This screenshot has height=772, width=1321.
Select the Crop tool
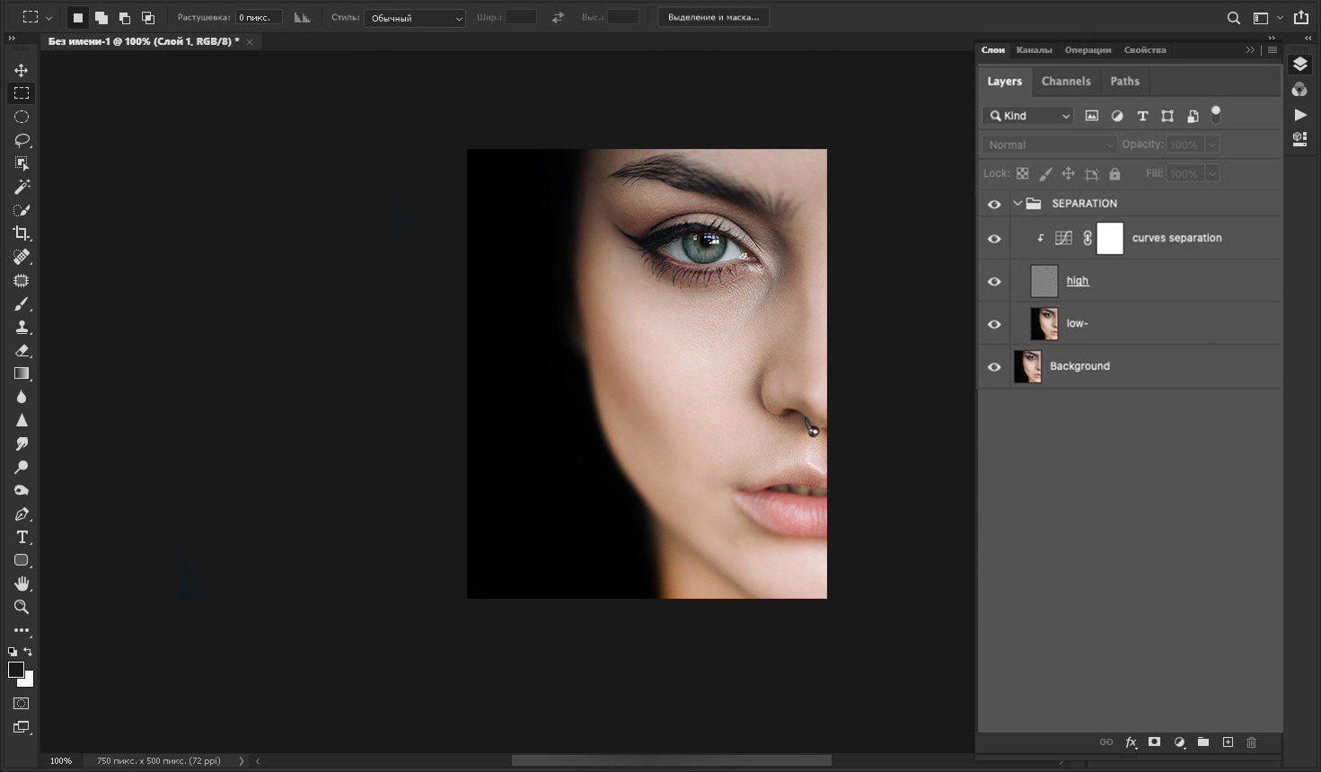click(x=21, y=233)
